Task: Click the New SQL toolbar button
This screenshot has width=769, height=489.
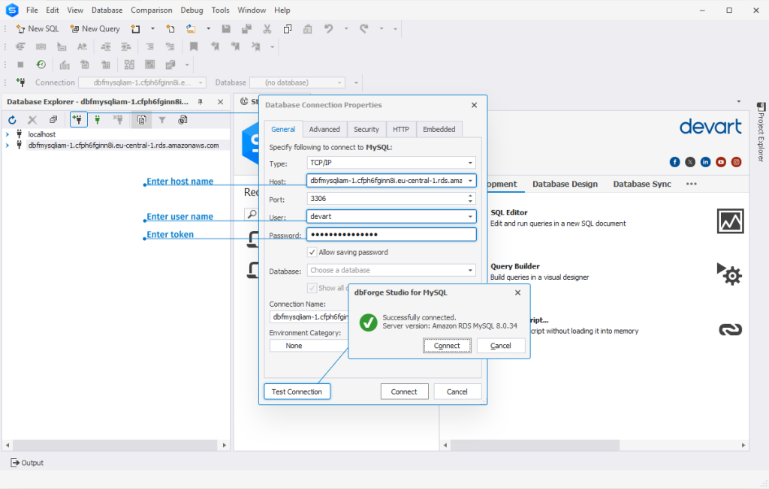Action: [38, 29]
